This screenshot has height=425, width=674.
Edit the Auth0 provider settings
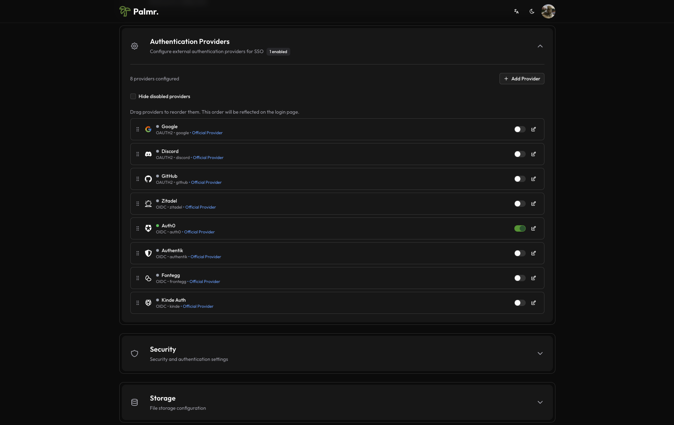533,228
